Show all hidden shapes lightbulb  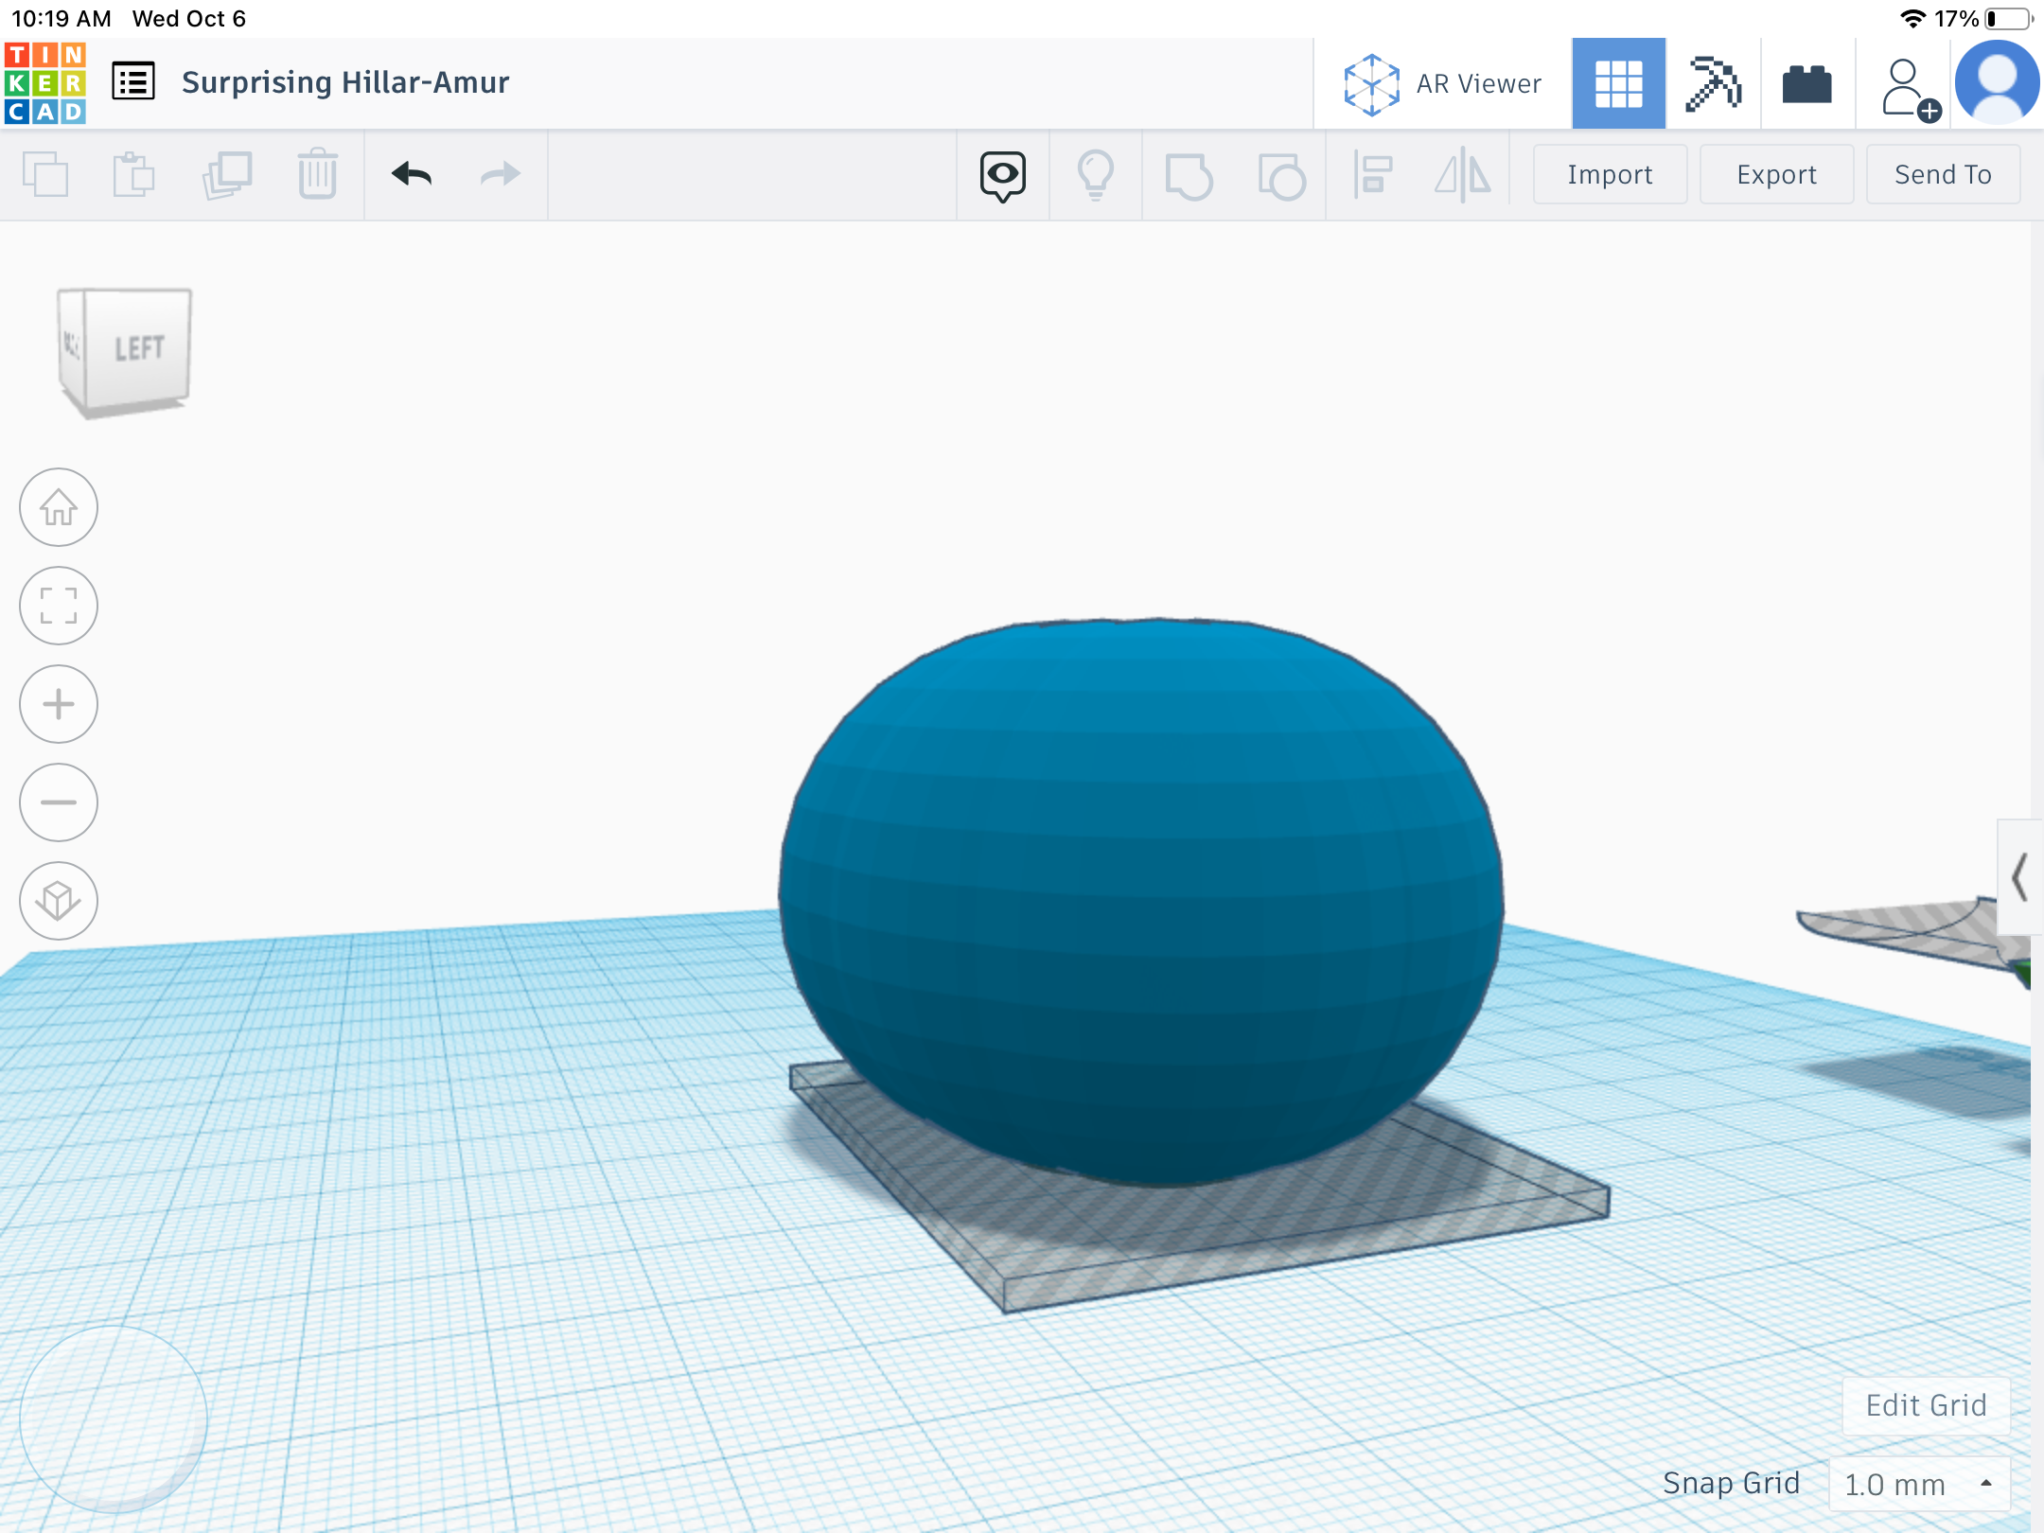pos(1096,176)
